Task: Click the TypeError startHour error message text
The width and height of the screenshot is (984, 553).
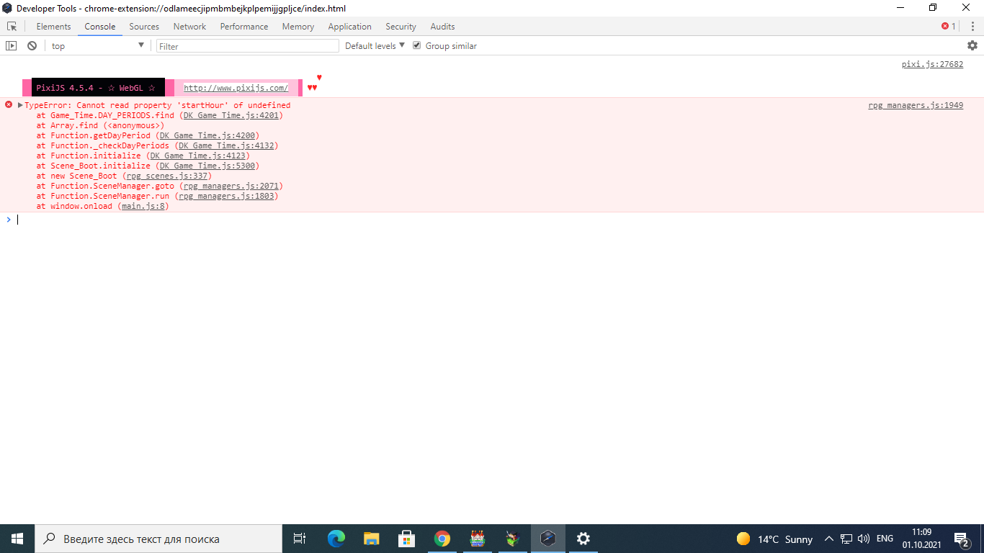Action: click(158, 105)
